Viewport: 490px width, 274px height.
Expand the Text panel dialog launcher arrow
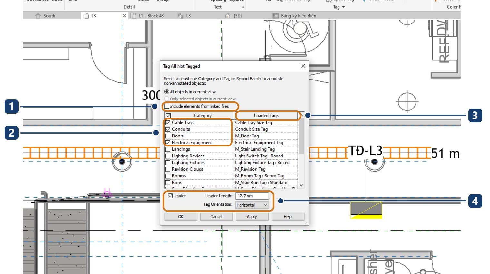[243, 7]
